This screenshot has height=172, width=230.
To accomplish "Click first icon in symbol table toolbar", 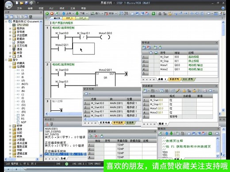I will pos(144,47).
